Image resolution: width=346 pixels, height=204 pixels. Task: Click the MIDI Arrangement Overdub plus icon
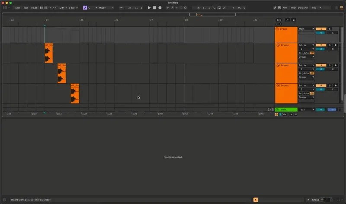pyautogui.click(x=168, y=8)
